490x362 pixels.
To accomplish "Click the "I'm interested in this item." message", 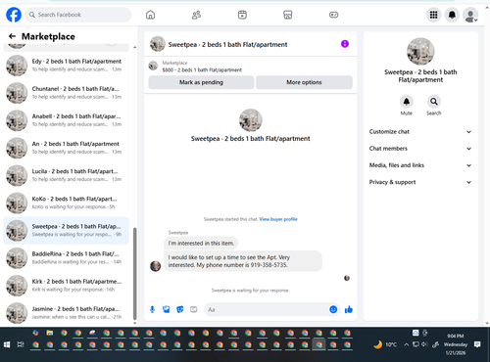I will [x=201, y=243].
